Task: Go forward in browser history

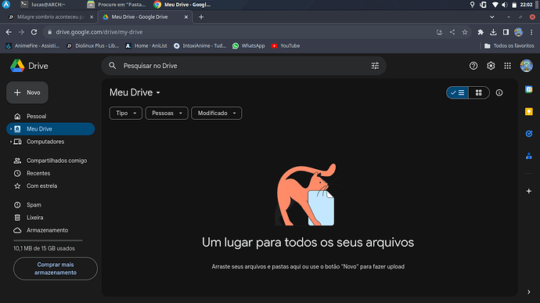Action: pyautogui.click(x=21, y=32)
